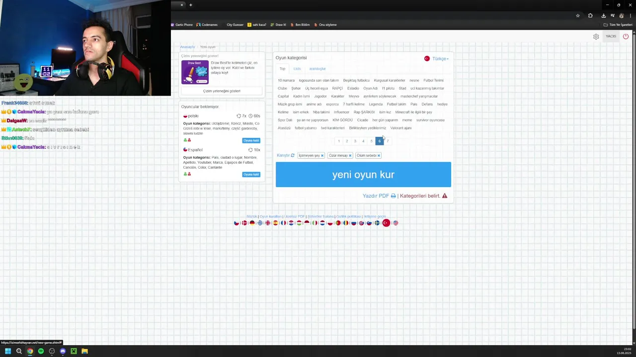Remove the Ölüm sebebi category tag
Screen dimensions: 636x357
click(x=379, y=156)
